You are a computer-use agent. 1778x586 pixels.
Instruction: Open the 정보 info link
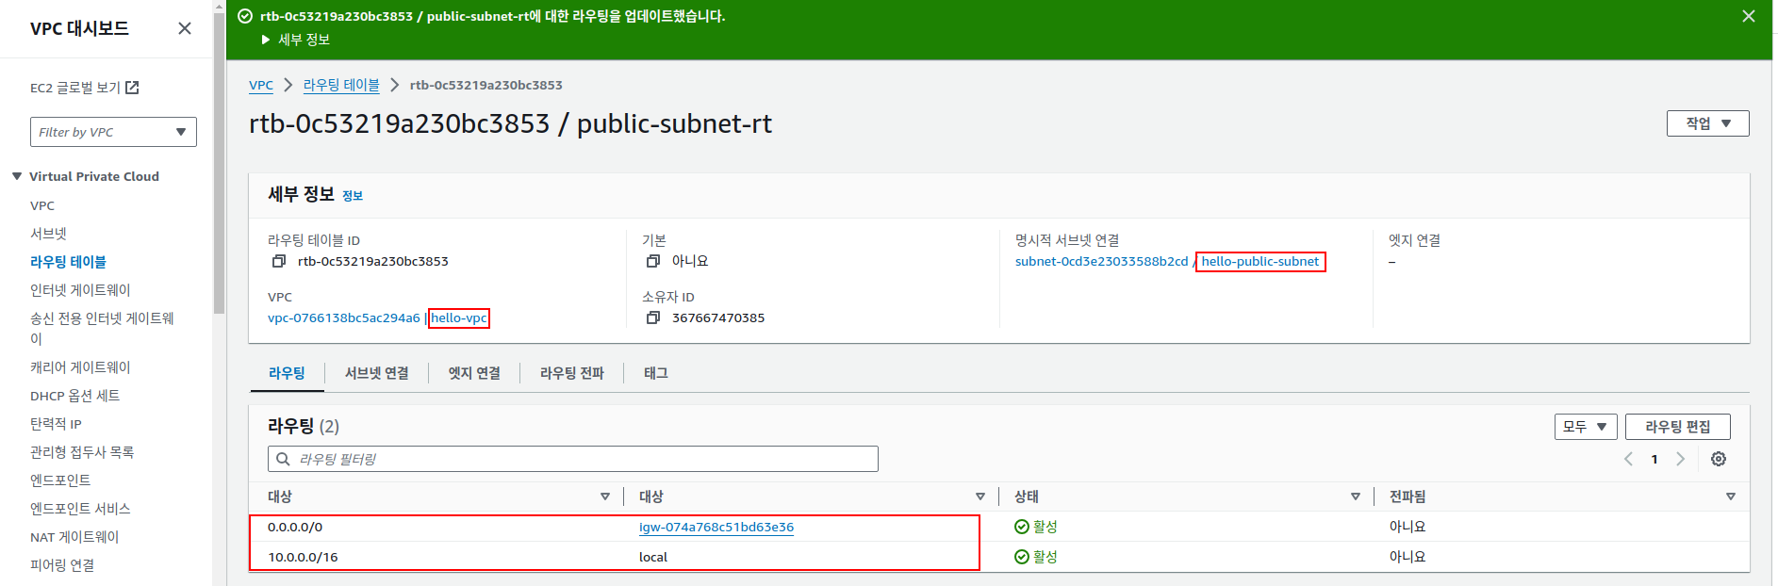(353, 196)
